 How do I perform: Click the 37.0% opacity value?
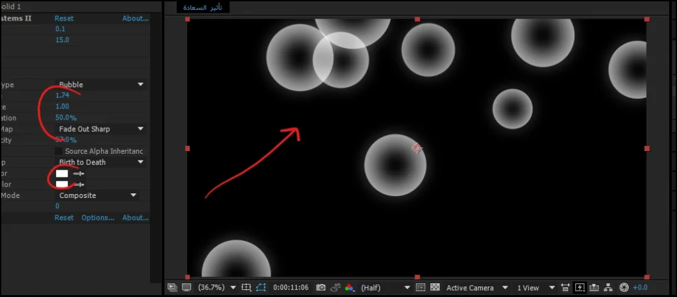66,140
